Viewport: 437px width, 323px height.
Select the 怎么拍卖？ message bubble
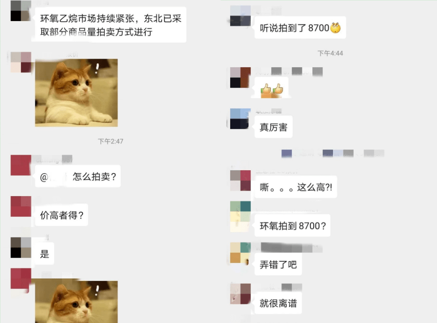[x=78, y=176]
